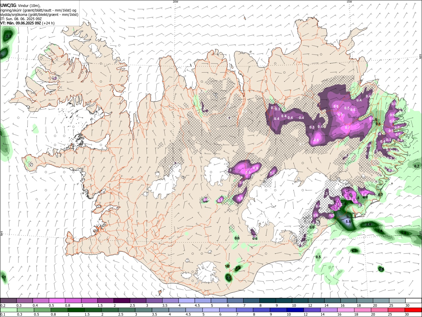
Task: Pick the dark teal upper swatch at 8
Action: pyautogui.click(x=267, y=301)
